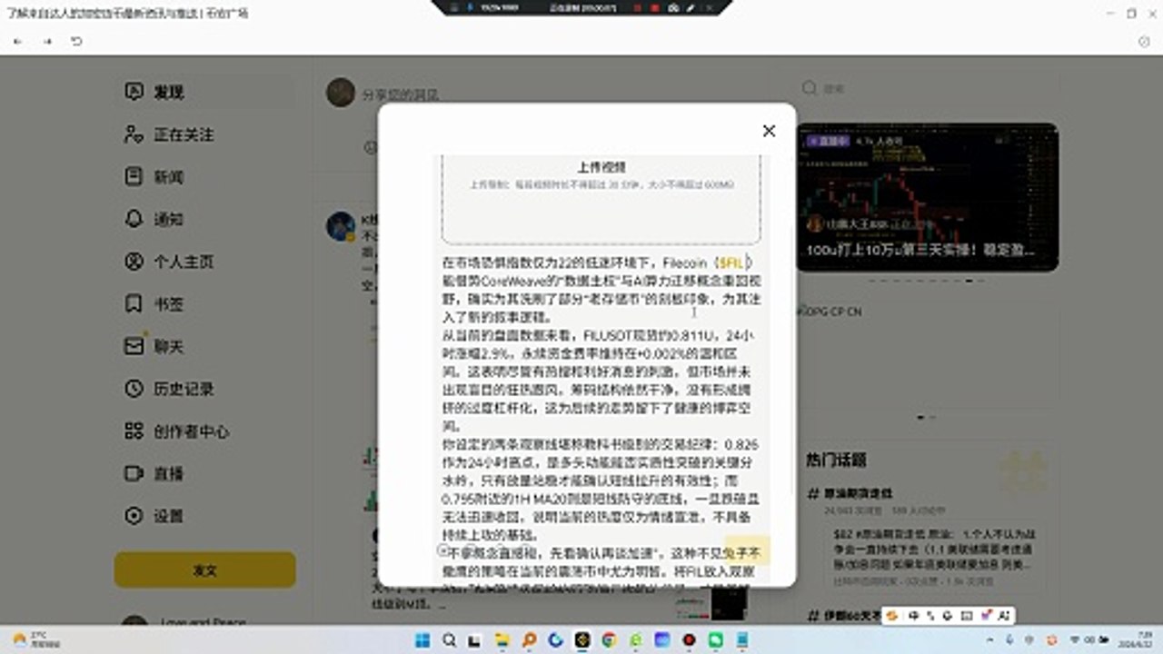Click the 直播 video camera icon
This screenshot has height=654, width=1163.
(x=134, y=473)
